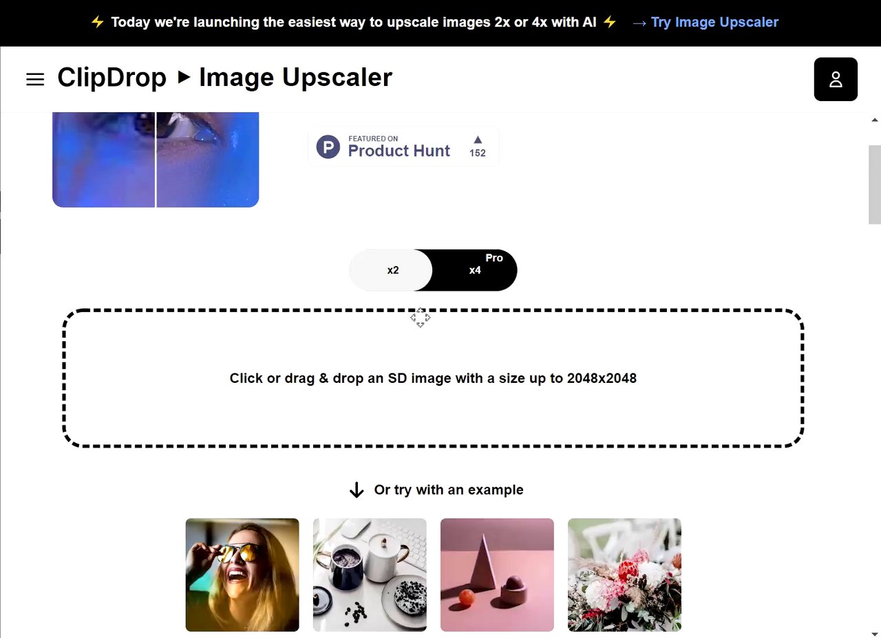Click the launch announcement banner text
Viewport: 881px width, 638px height.
[x=354, y=22]
